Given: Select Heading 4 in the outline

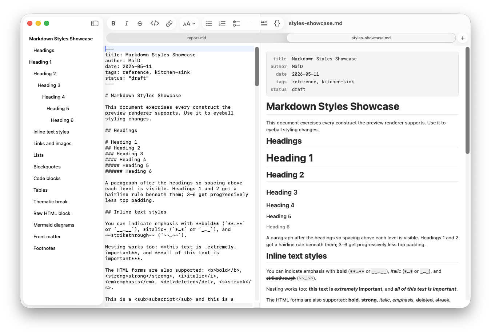Looking at the screenshot, I should coord(53,97).
